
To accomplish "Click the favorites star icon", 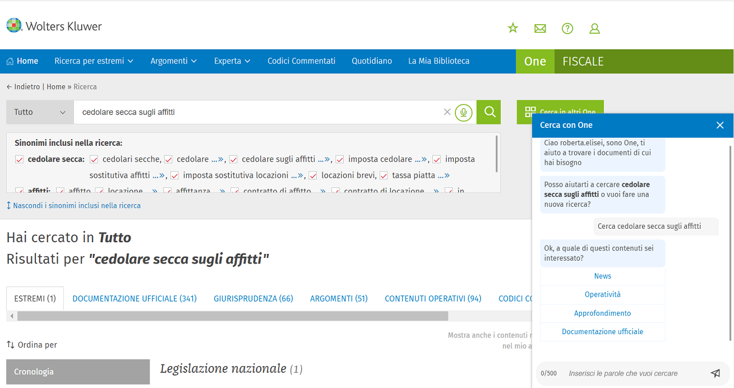I will click(x=513, y=28).
